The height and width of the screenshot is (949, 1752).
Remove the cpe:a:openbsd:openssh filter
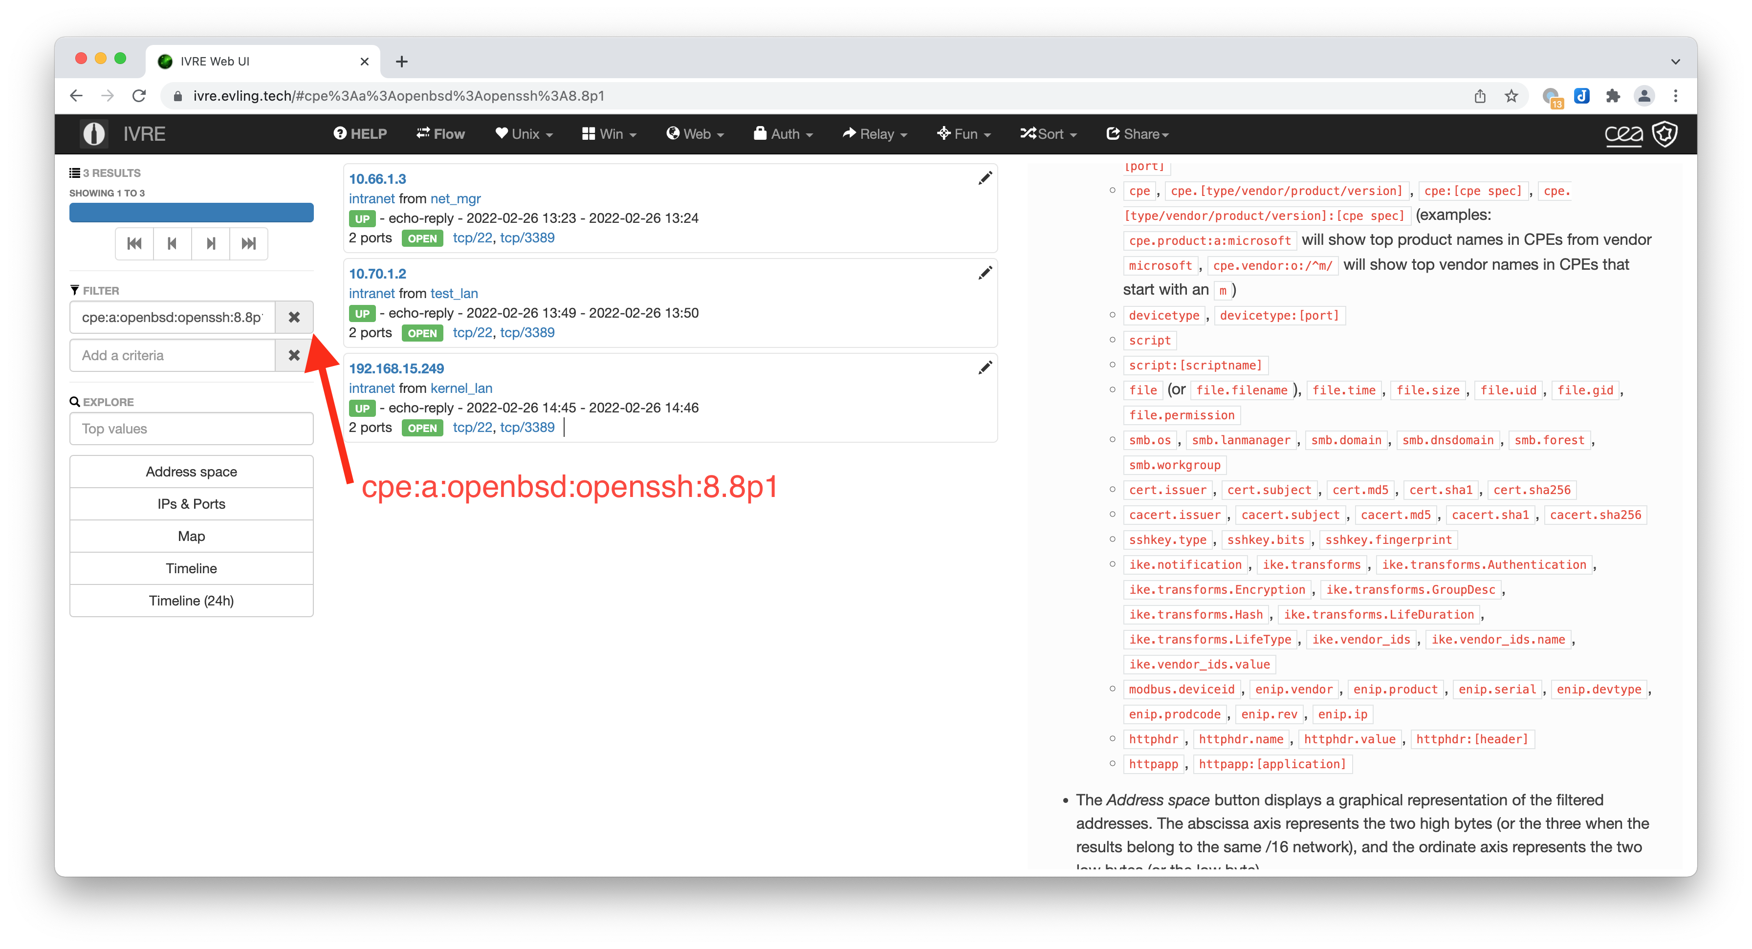(x=294, y=318)
